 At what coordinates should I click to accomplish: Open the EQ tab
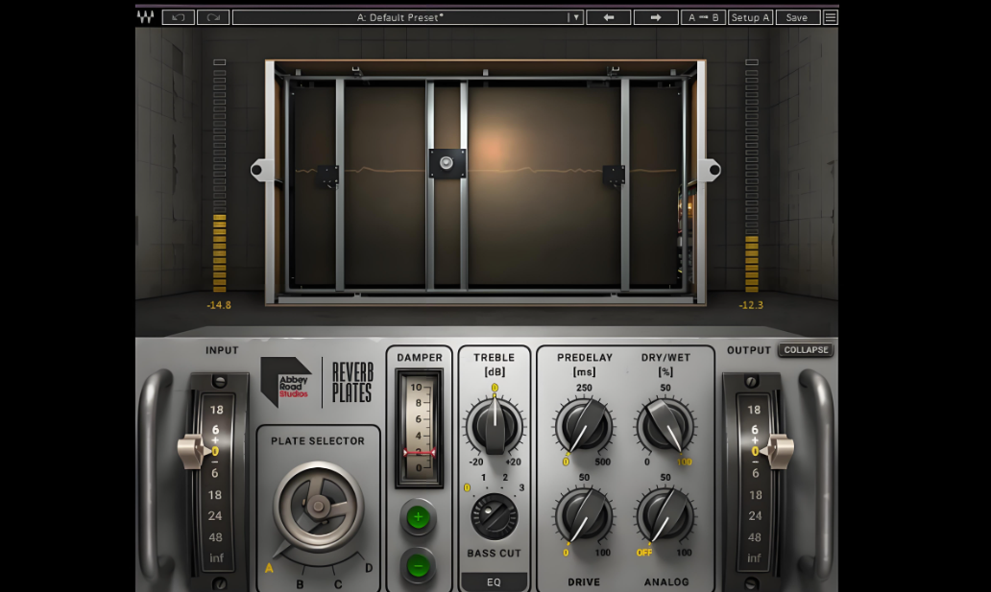point(494,581)
